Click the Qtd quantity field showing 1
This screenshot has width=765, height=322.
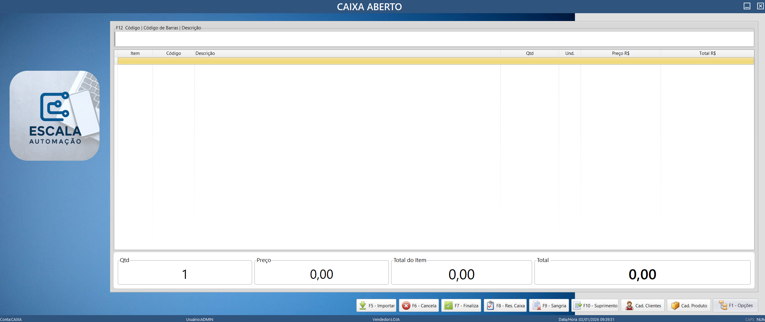(185, 274)
